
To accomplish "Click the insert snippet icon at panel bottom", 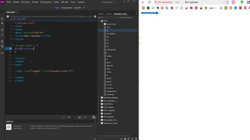I will [121, 139].
